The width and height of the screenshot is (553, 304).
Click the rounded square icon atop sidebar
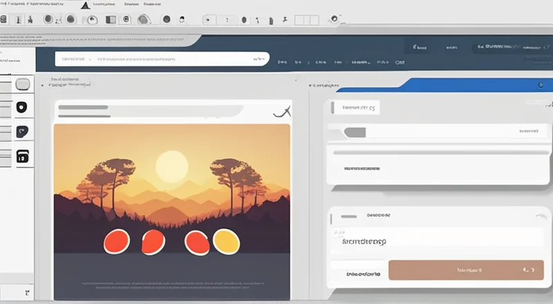tap(23, 84)
